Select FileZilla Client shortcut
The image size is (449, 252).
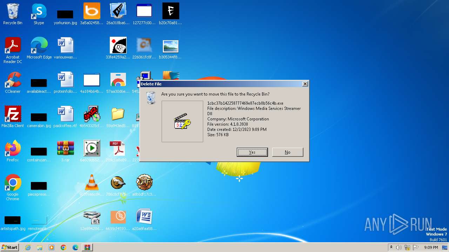pyautogui.click(x=13, y=117)
